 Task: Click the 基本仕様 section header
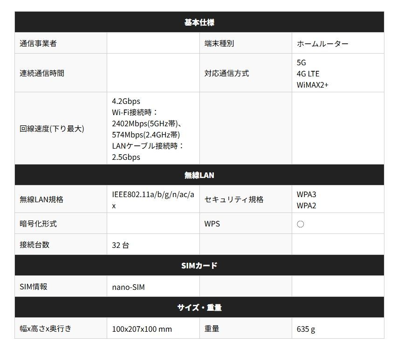[198, 22]
